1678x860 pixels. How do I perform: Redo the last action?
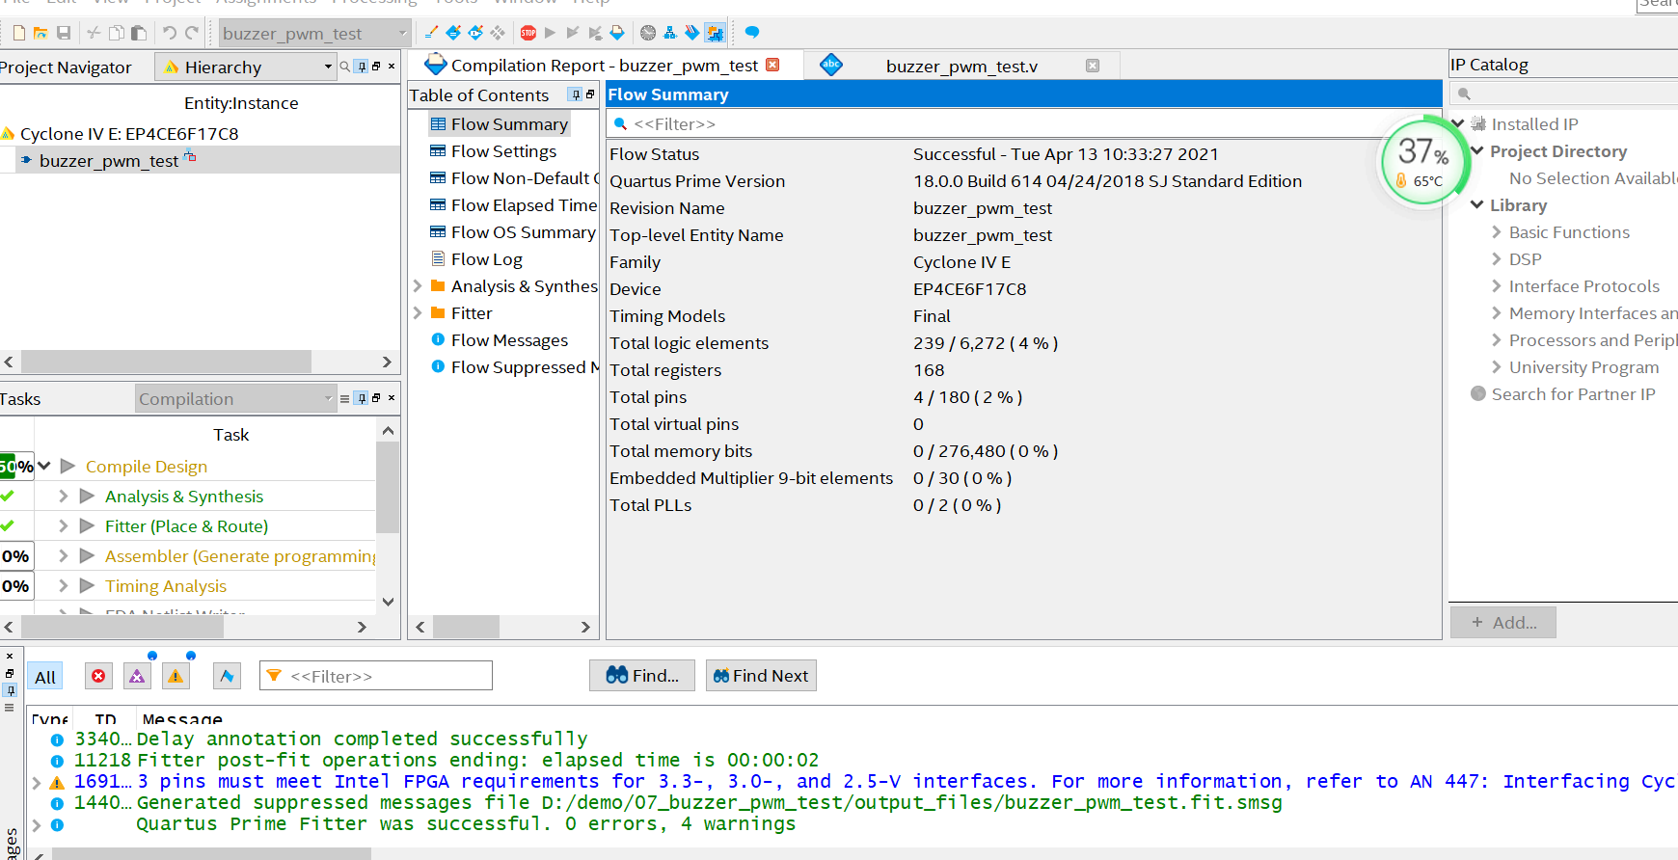192,33
